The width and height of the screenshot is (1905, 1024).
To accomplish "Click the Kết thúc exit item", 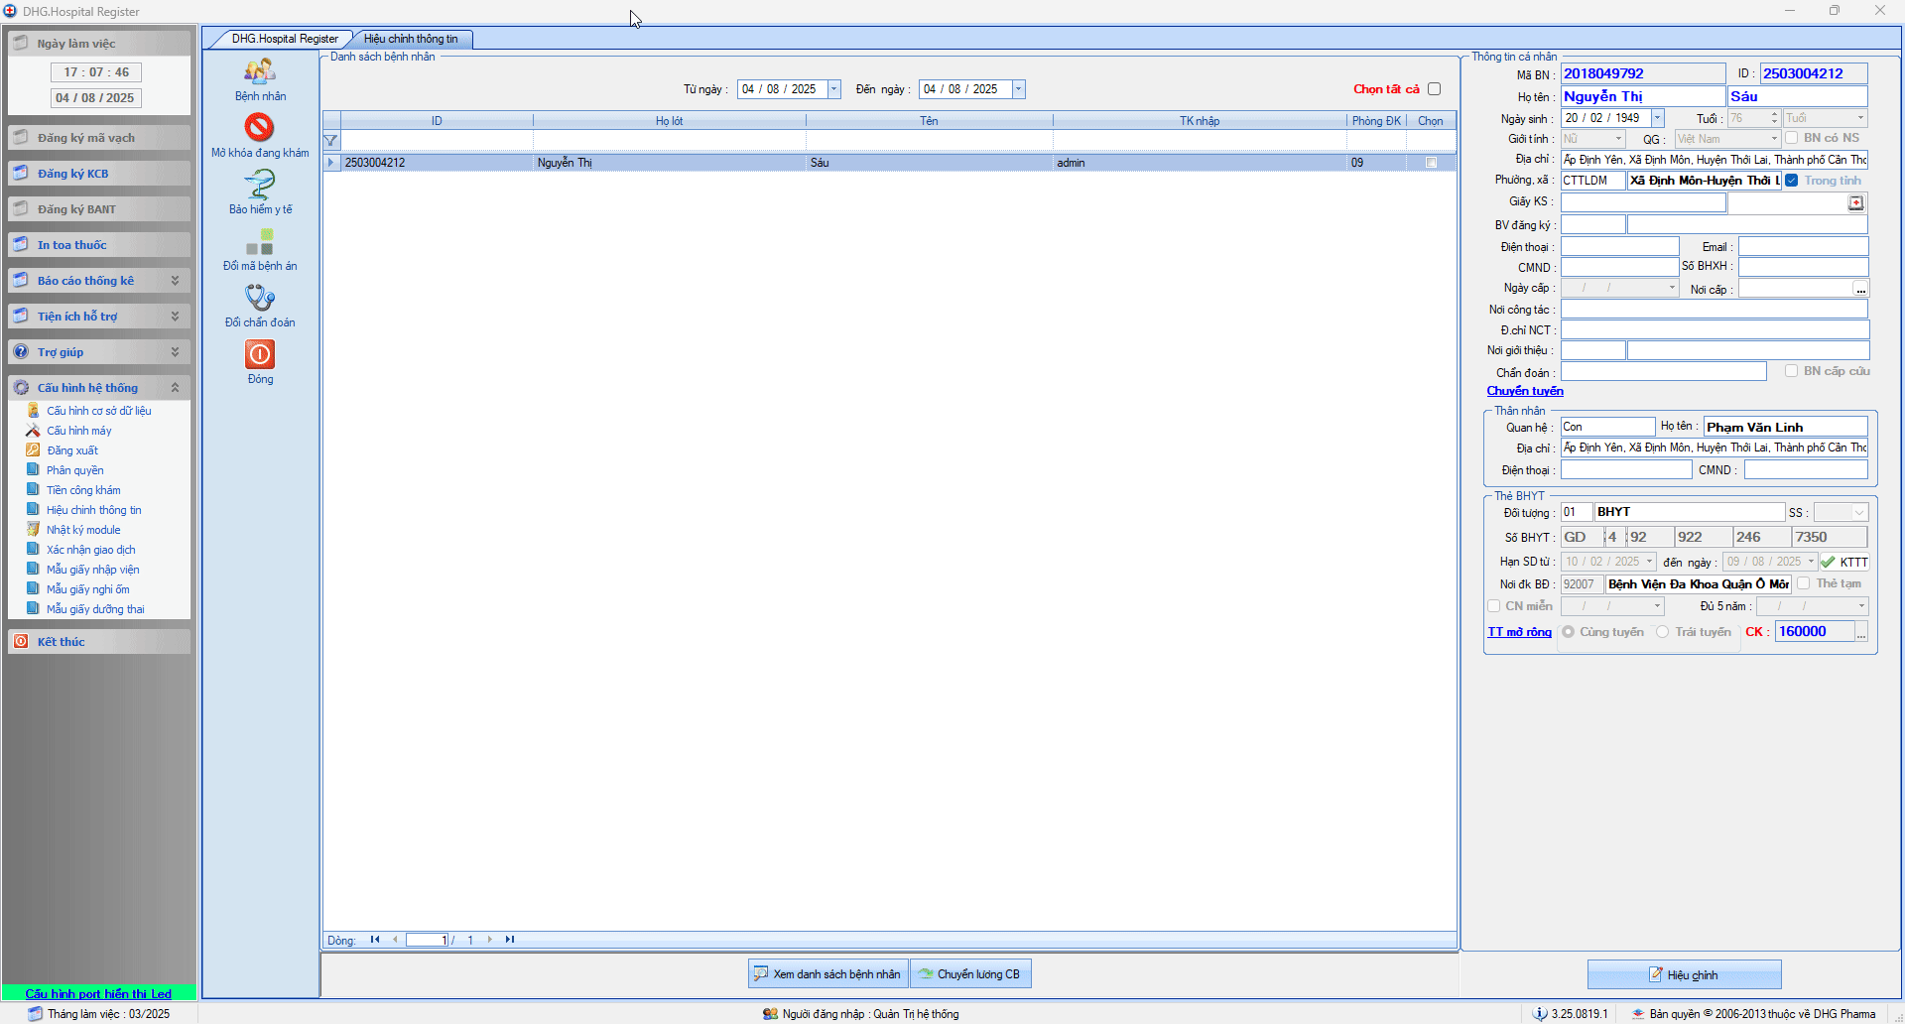I will click(99, 642).
